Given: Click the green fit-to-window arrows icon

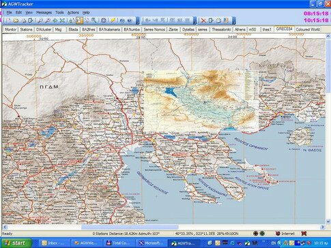Looking at the screenshot, I should (x=62, y=20).
